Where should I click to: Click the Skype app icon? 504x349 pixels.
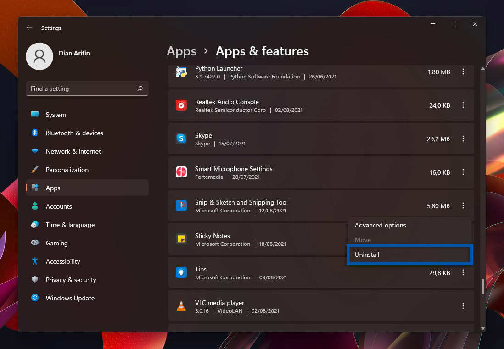click(x=181, y=139)
